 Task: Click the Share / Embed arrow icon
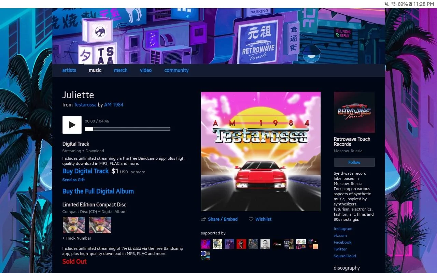point(203,219)
